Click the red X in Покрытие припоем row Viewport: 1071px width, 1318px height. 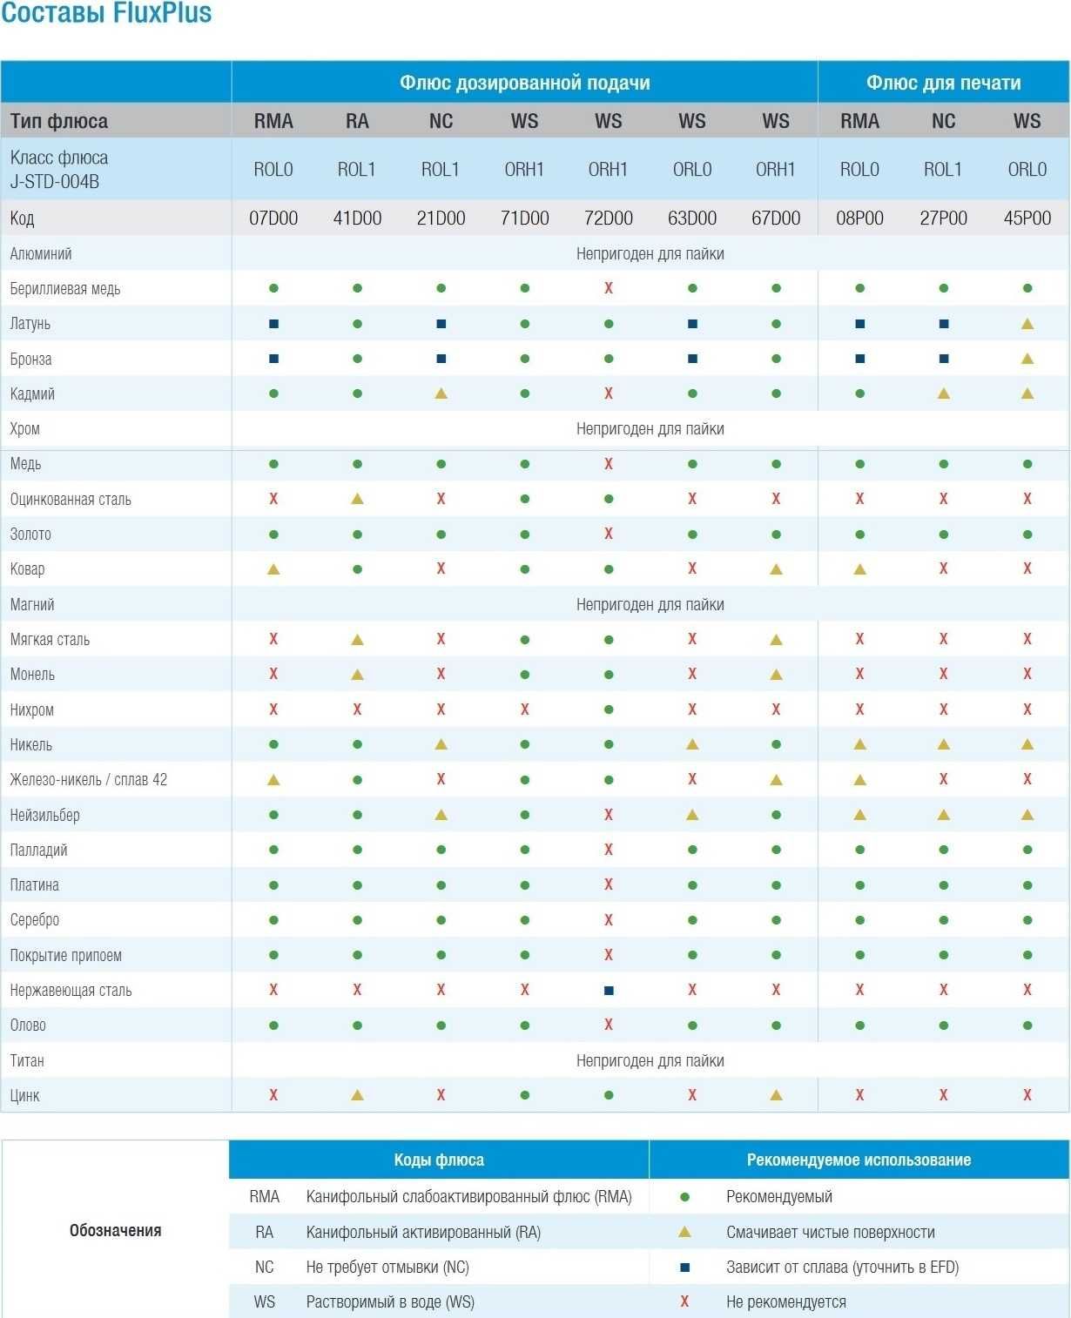tap(609, 955)
